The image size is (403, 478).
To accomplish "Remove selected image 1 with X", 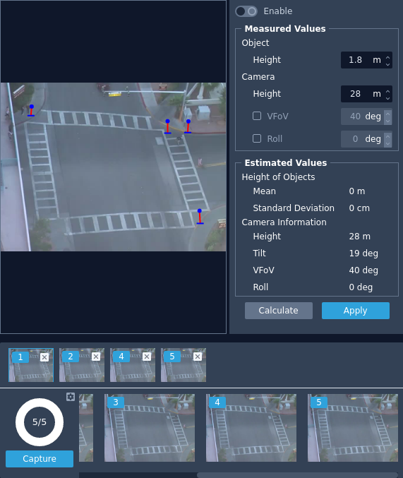I will coord(44,357).
